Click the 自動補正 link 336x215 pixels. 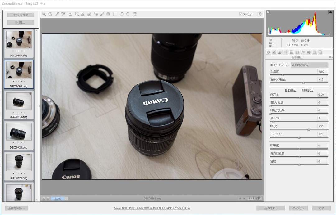pos(291,90)
